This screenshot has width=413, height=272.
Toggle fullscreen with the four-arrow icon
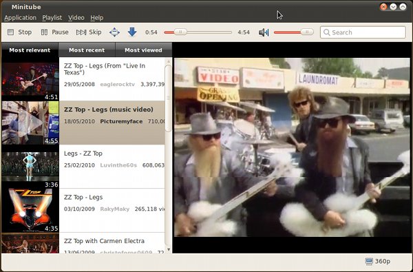pyautogui.click(x=114, y=32)
